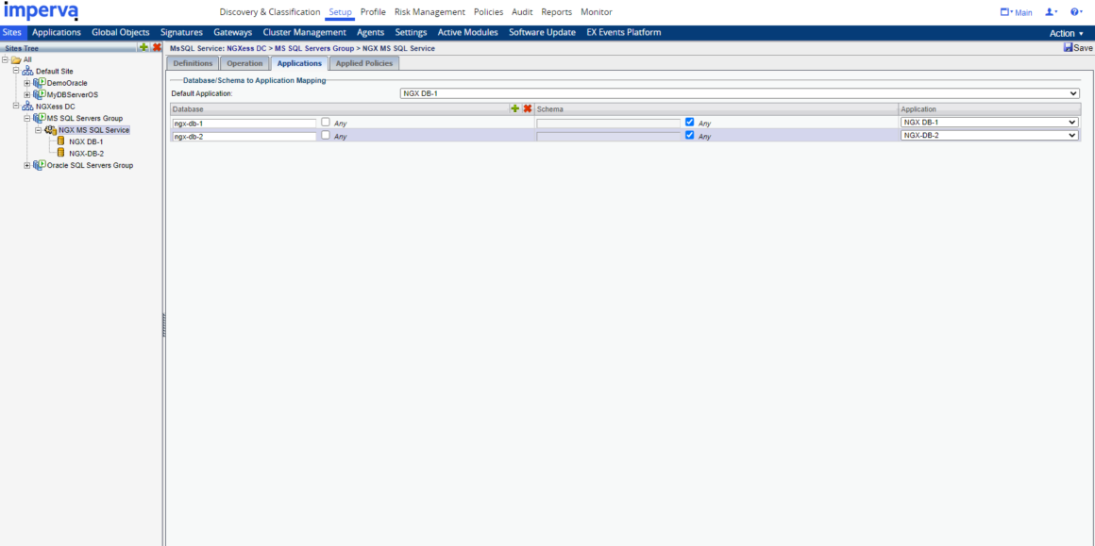
Task: Click the green plus icon above Database column
Action: pos(516,108)
